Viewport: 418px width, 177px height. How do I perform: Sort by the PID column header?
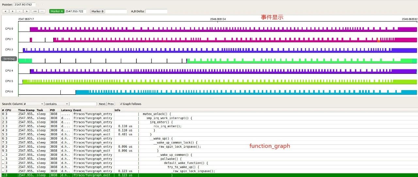pyautogui.click(x=55, y=110)
